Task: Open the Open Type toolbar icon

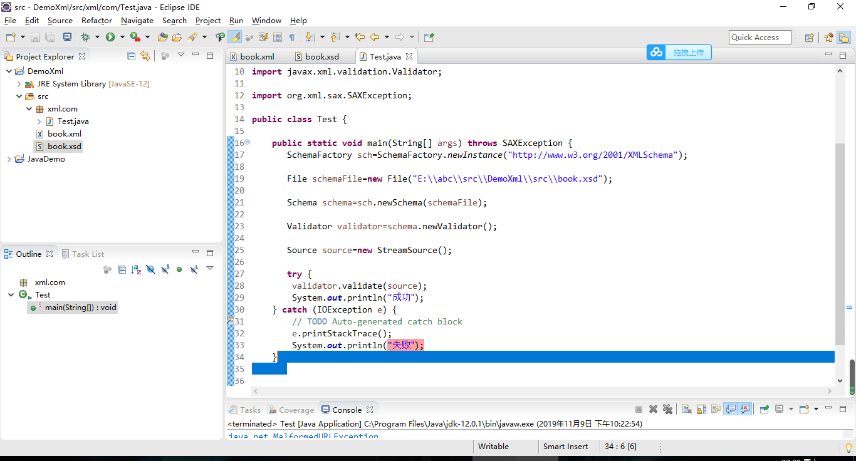Action: click(162, 38)
